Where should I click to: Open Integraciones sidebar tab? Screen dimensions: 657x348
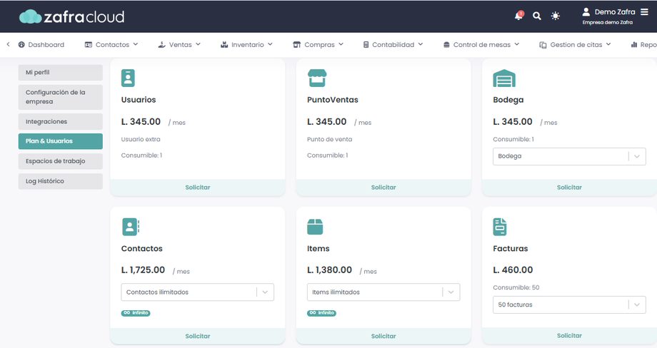[x=60, y=122]
